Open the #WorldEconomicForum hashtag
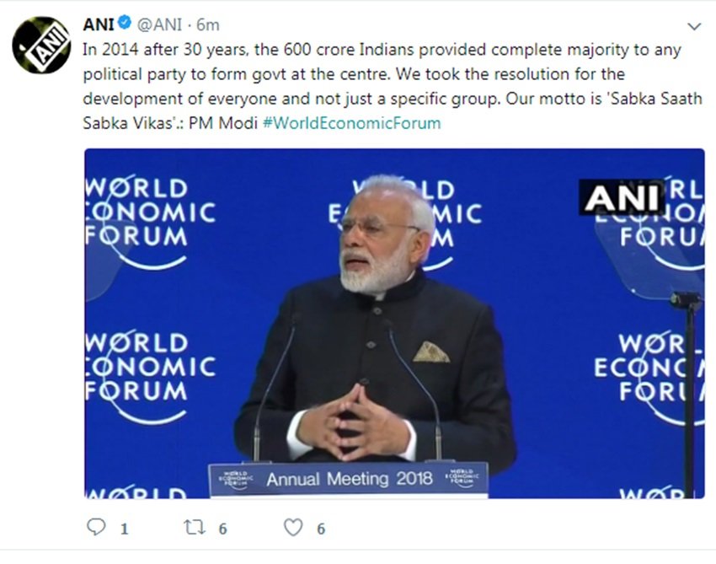716x564 pixels. pyautogui.click(x=351, y=123)
